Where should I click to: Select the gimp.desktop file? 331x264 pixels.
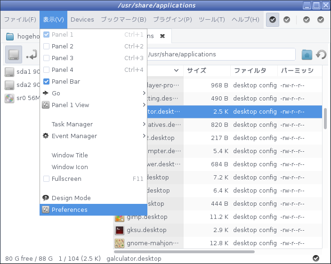click(147, 217)
